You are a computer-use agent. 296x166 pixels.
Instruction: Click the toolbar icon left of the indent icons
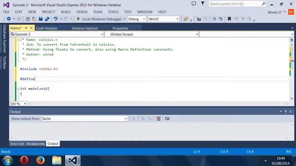click(x=199, y=19)
